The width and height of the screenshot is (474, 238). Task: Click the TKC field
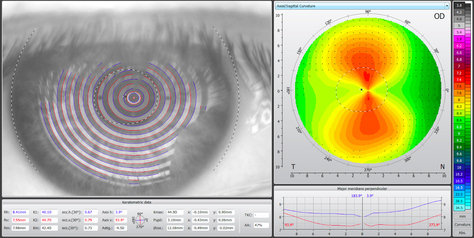point(261,215)
